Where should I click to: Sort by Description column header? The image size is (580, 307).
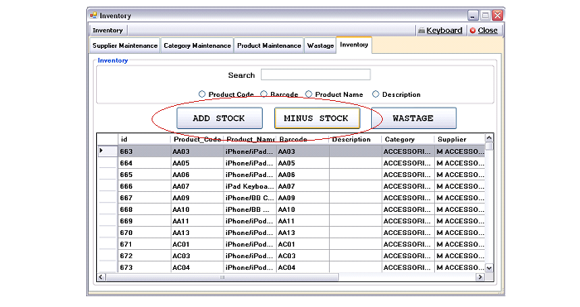pyautogui.click(x=355, y=139)
